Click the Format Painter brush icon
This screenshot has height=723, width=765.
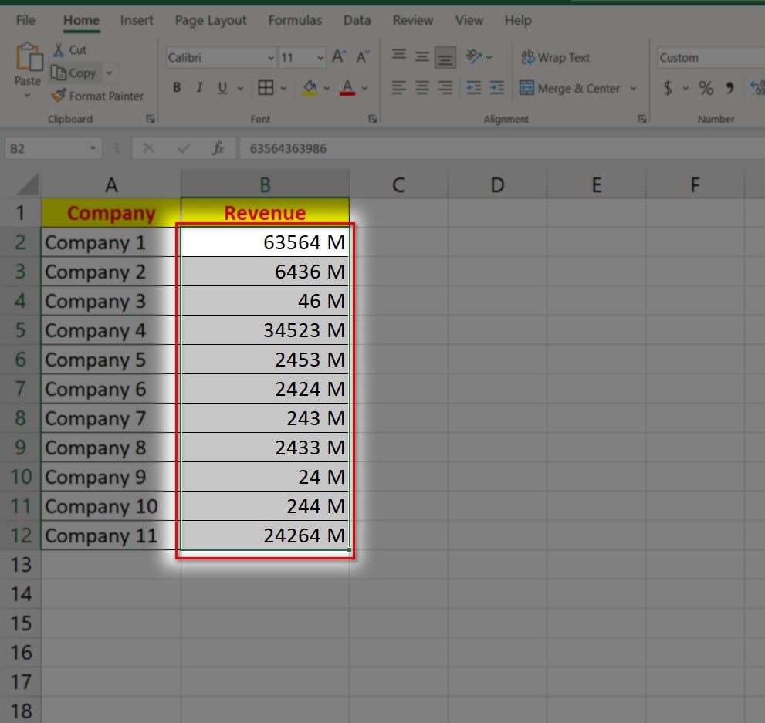(x=59, y=96)
